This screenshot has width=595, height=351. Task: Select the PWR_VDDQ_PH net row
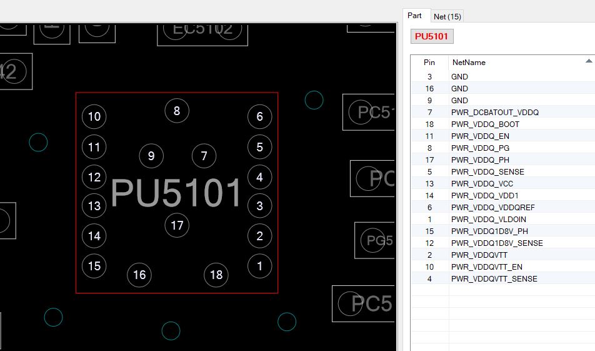coord(502,160)
